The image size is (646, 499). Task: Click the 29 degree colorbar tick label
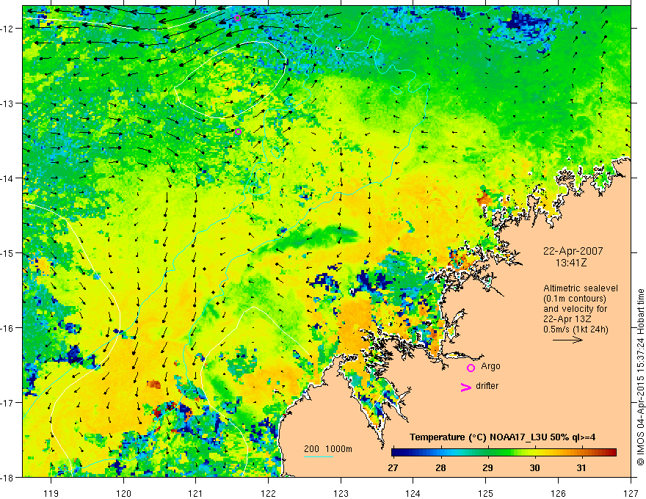[487, 467]
